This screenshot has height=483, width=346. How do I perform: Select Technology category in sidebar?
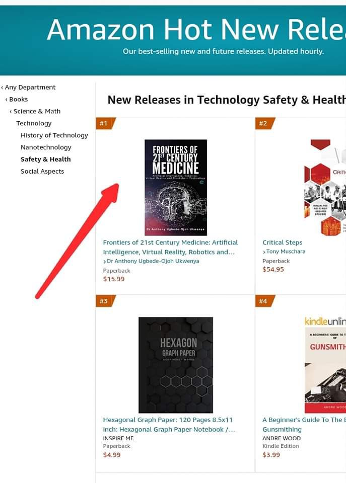click(34, 123)
